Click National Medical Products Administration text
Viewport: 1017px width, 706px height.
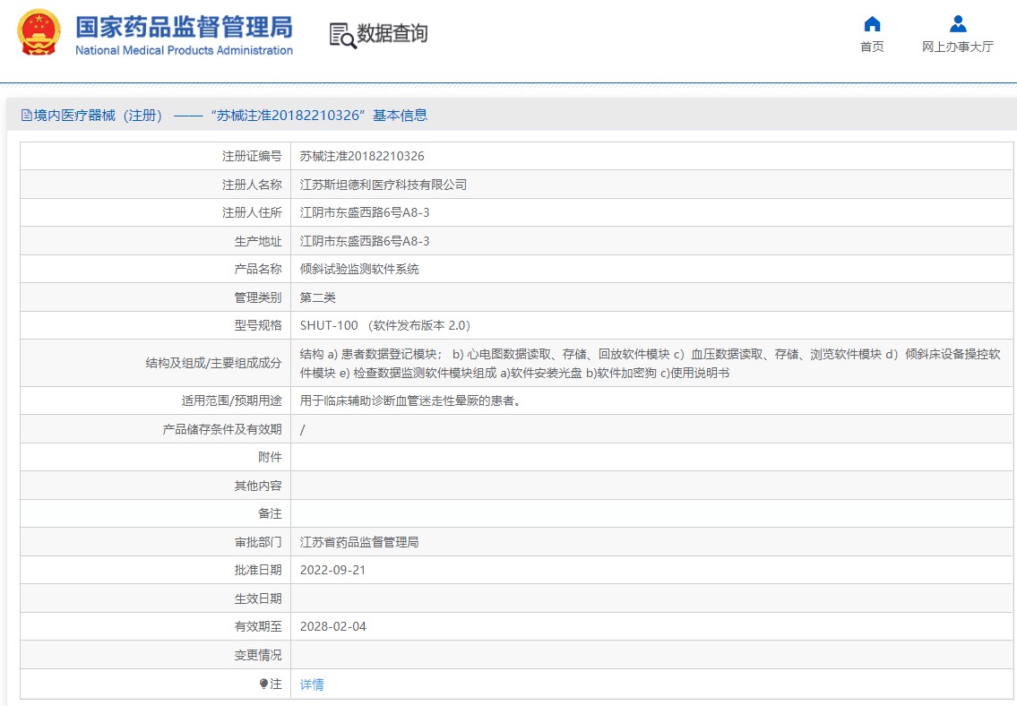coord(185,50)
